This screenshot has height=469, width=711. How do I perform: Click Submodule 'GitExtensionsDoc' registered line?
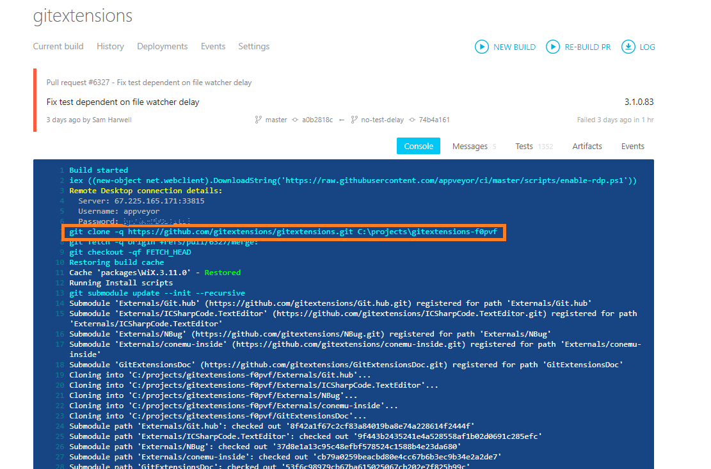point(346,365)
